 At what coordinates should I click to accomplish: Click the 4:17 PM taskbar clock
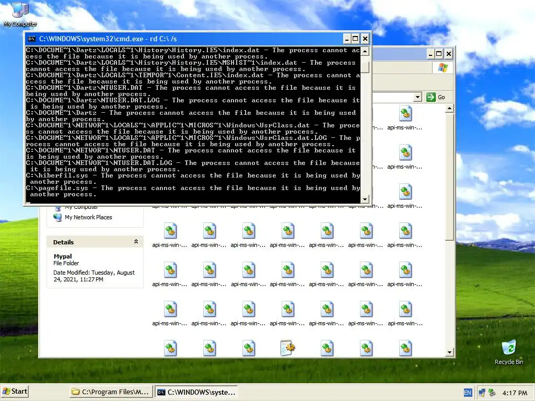(x=515, y=393)
